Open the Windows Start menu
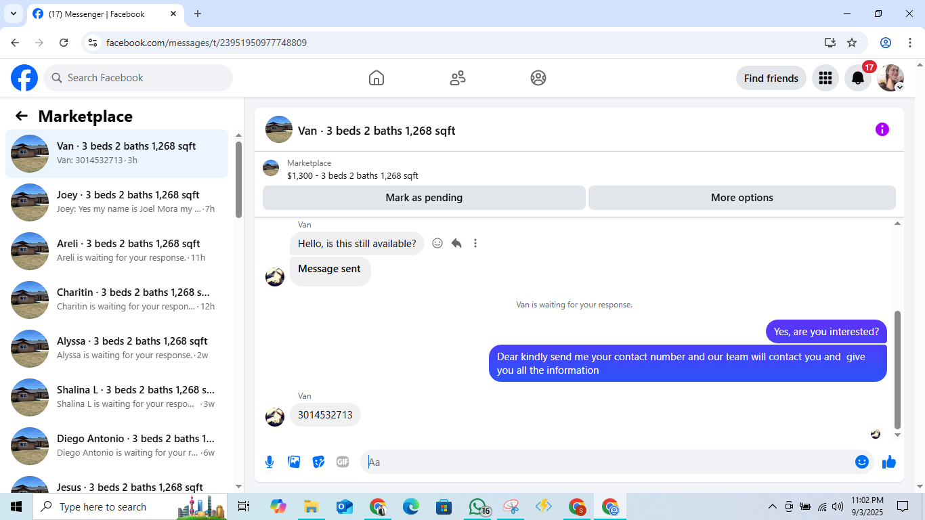925x520 pixels. coord(16,506)
